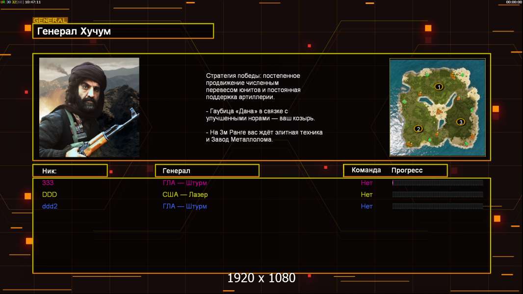Click start position marker 1 on minimap
This screenshot has height=294, width=523.
[x=439, y=87]
